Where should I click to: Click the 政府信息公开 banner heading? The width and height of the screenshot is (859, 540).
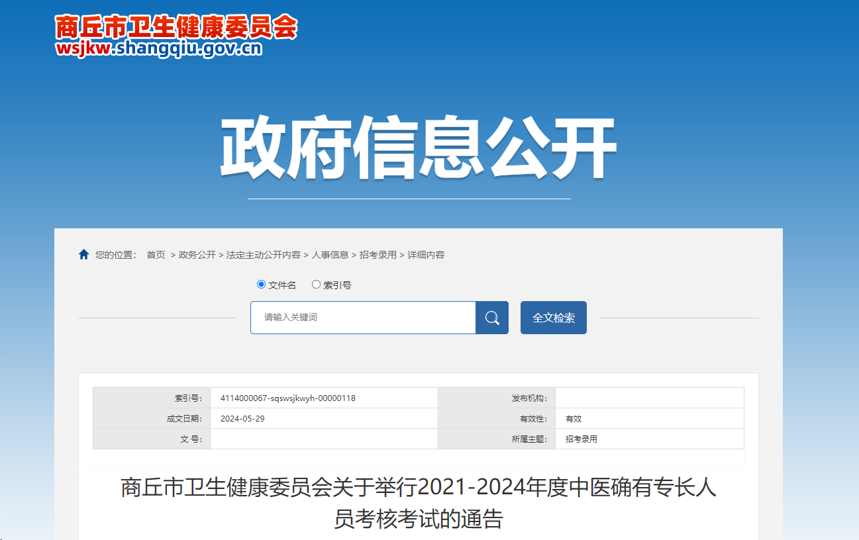pyautogui.click(x=419, y=149)
